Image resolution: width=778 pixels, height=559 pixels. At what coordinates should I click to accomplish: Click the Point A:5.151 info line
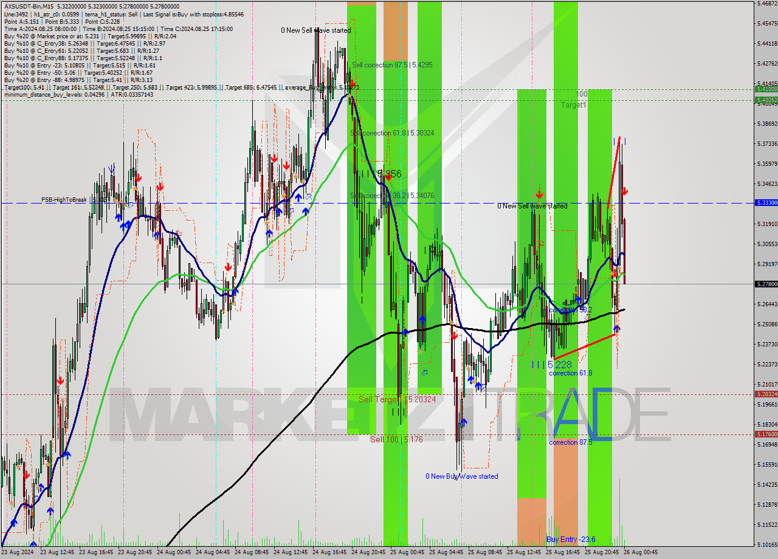pyautogui.click(x=62, y=21)
